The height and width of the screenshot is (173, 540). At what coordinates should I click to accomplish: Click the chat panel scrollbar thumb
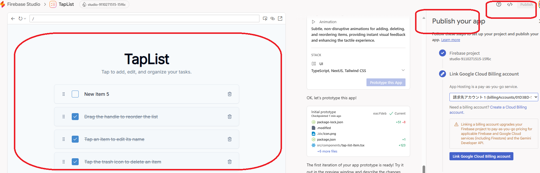[x=424, y=169]
